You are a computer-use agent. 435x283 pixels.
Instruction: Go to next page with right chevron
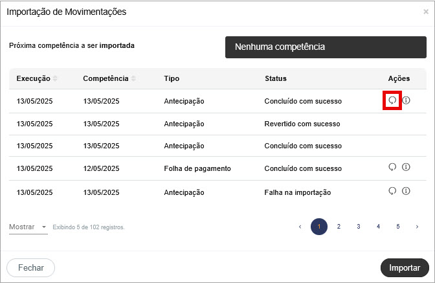click(x=417, y=227)
